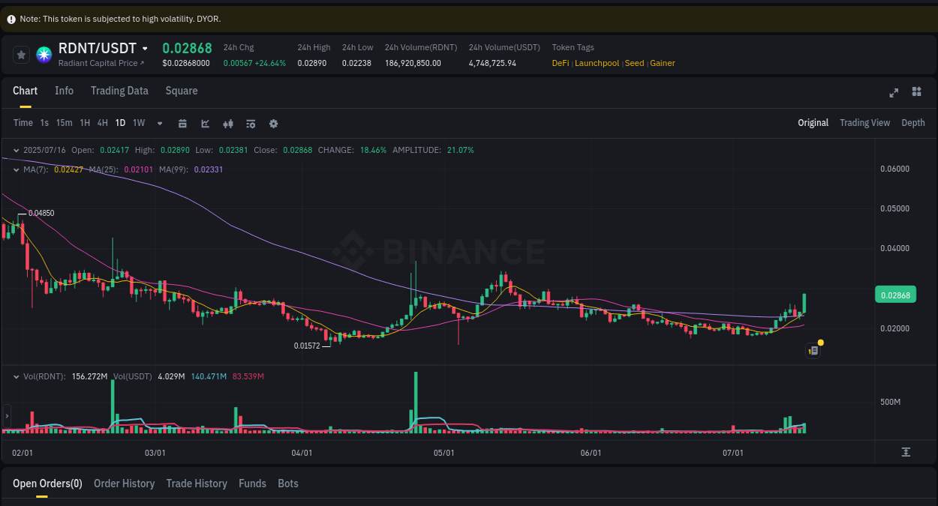The height and width of the screenshot is (506, 938).
Task: Open the date range calendar icon
Action: point(182,123)
